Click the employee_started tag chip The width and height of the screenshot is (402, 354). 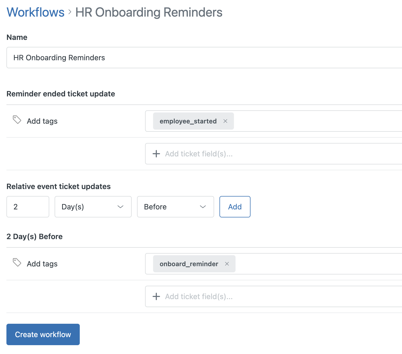coord(194,121)
